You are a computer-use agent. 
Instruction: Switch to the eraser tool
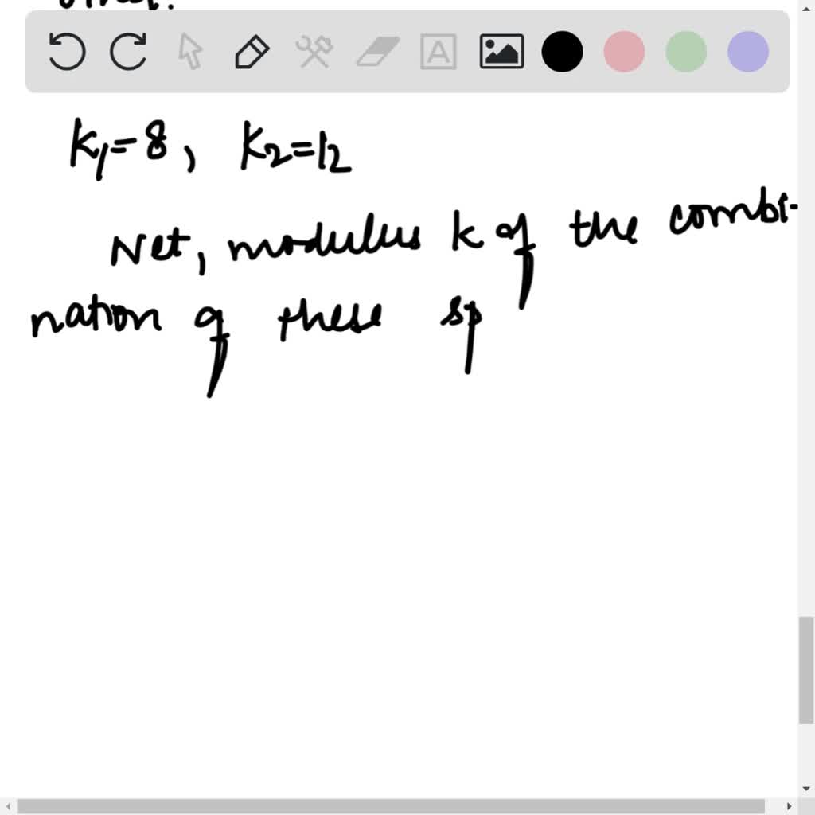pyautogui.click(x=375, y=52)
